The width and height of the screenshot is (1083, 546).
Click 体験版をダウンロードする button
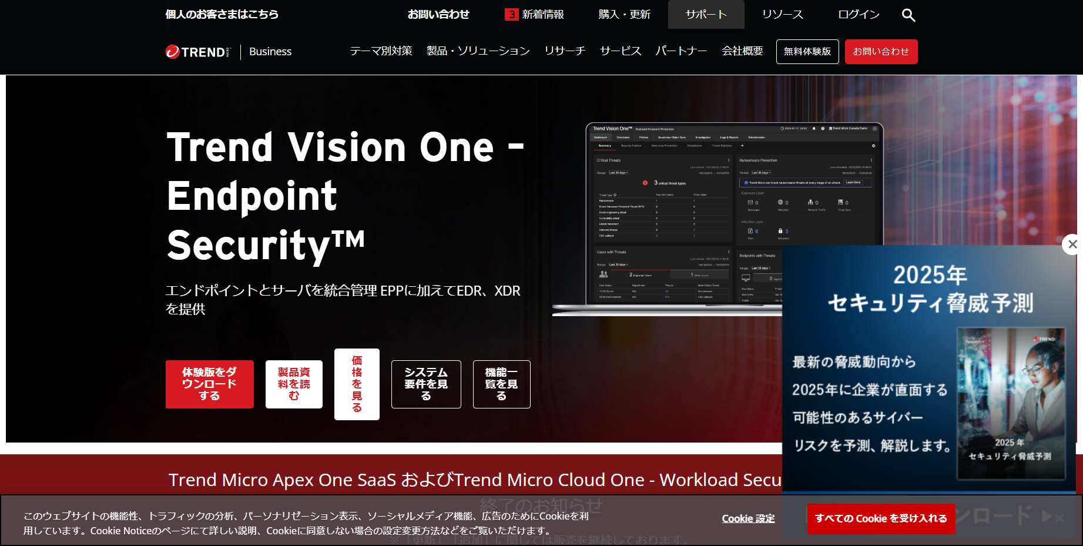tap(210, 384)
